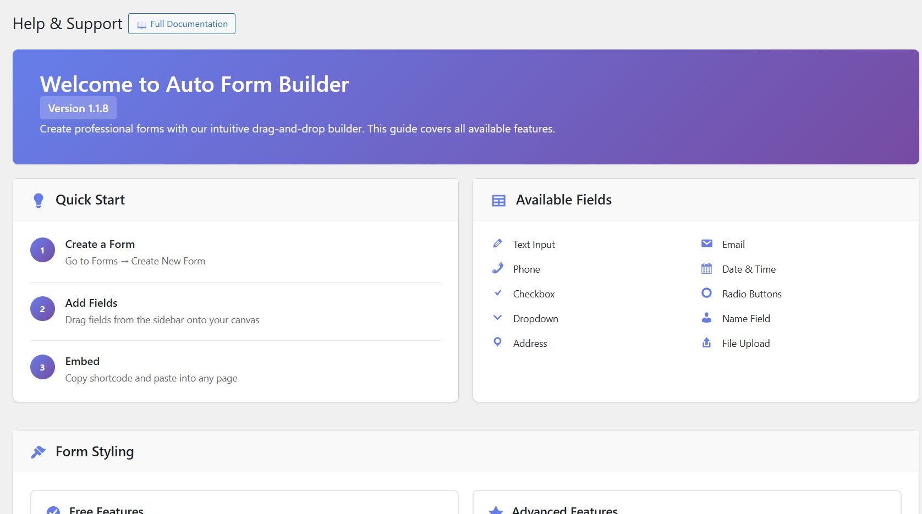Open the Help & Support heading
Viewport: 922px width, 514px height.
pyautogui.click(x=67, y=23)
